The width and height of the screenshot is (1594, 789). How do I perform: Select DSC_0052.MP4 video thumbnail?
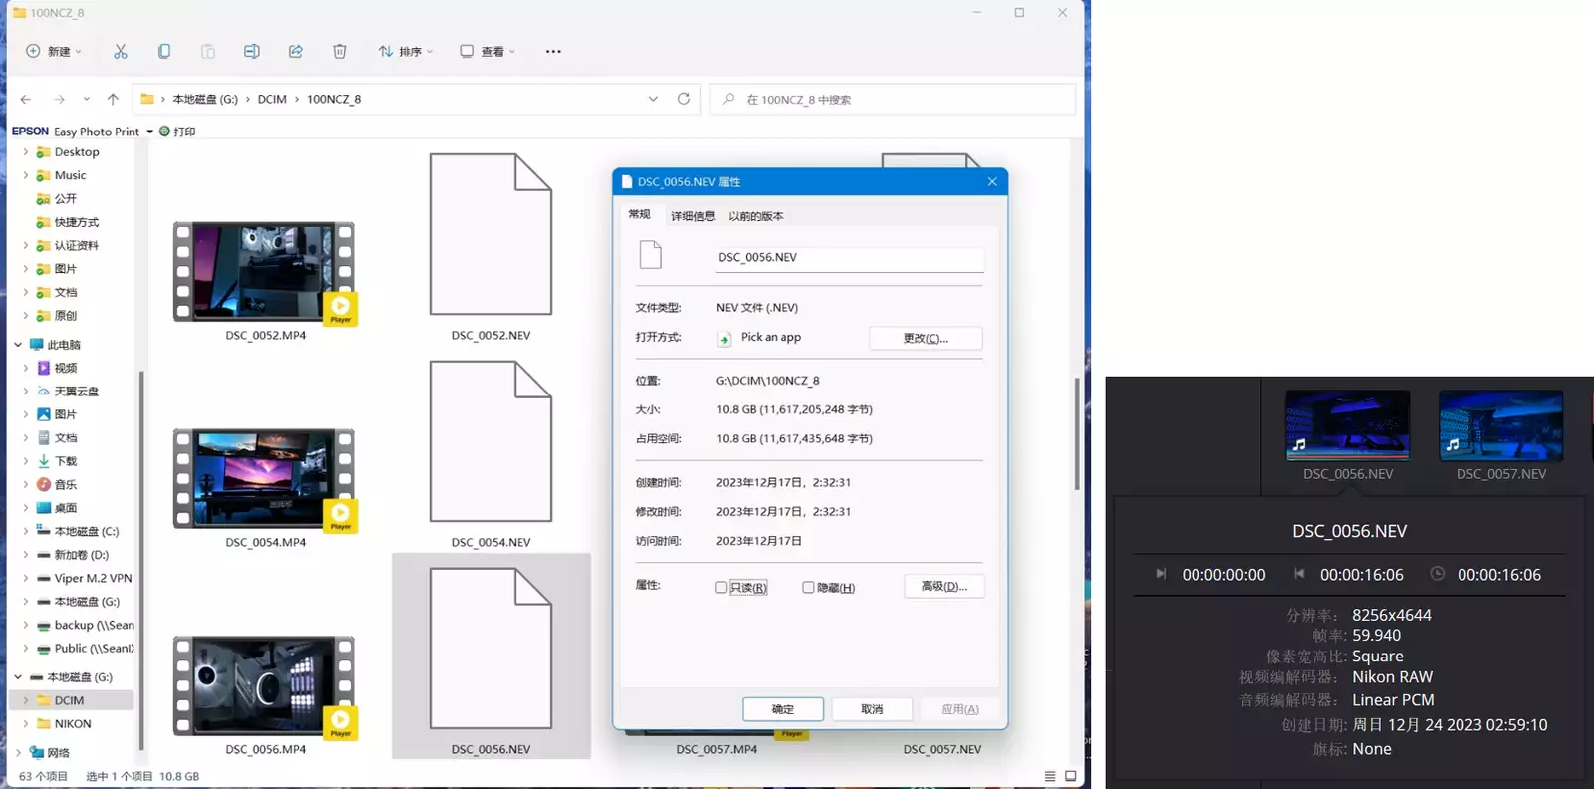pos(265,273)
